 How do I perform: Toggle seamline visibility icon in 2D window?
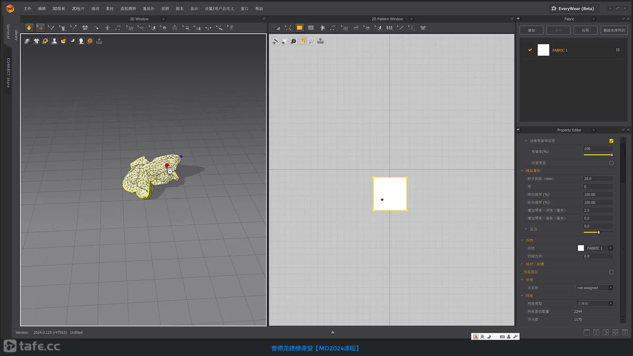(x=276, y=41)
